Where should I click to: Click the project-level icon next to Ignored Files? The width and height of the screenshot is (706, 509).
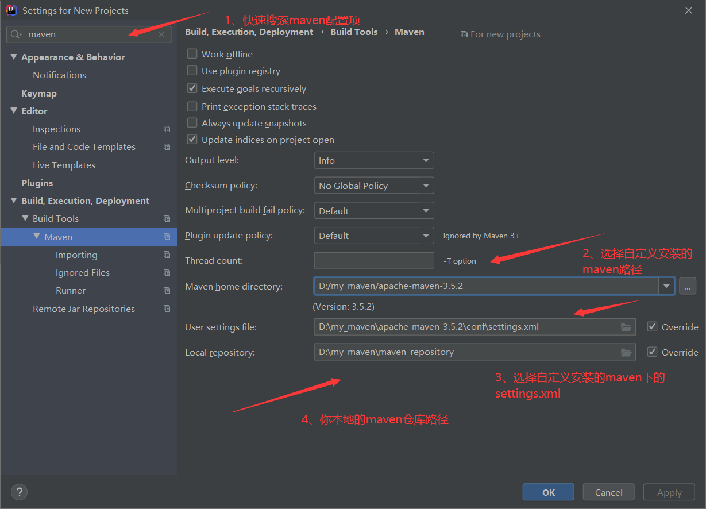(167, 272)
